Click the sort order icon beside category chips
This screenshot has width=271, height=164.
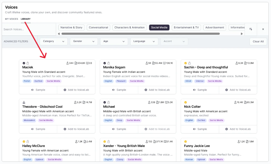251,29
